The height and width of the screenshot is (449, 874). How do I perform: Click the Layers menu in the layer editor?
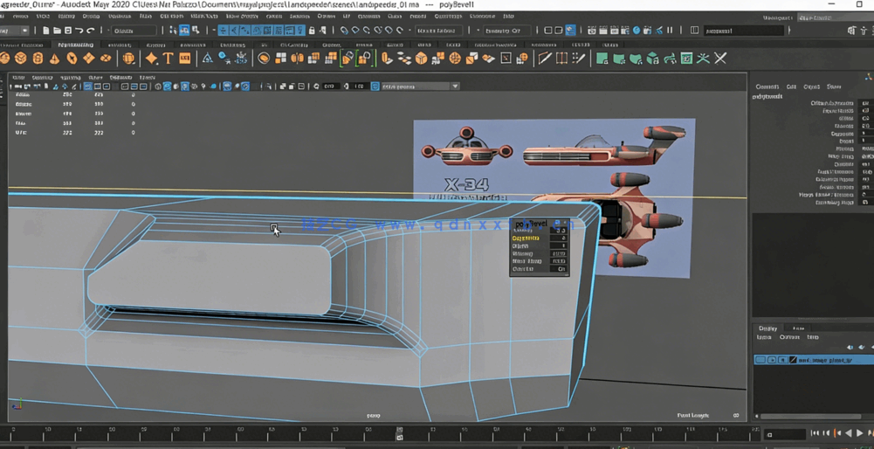click(x=764, y=337)
